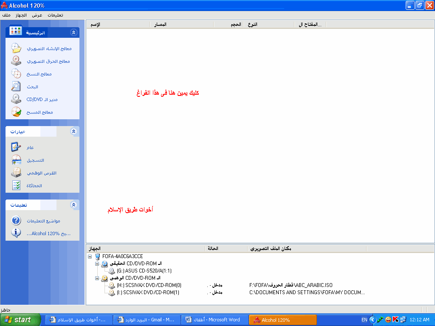
Task: Sort by the النوع type column header
Action: 269,24
